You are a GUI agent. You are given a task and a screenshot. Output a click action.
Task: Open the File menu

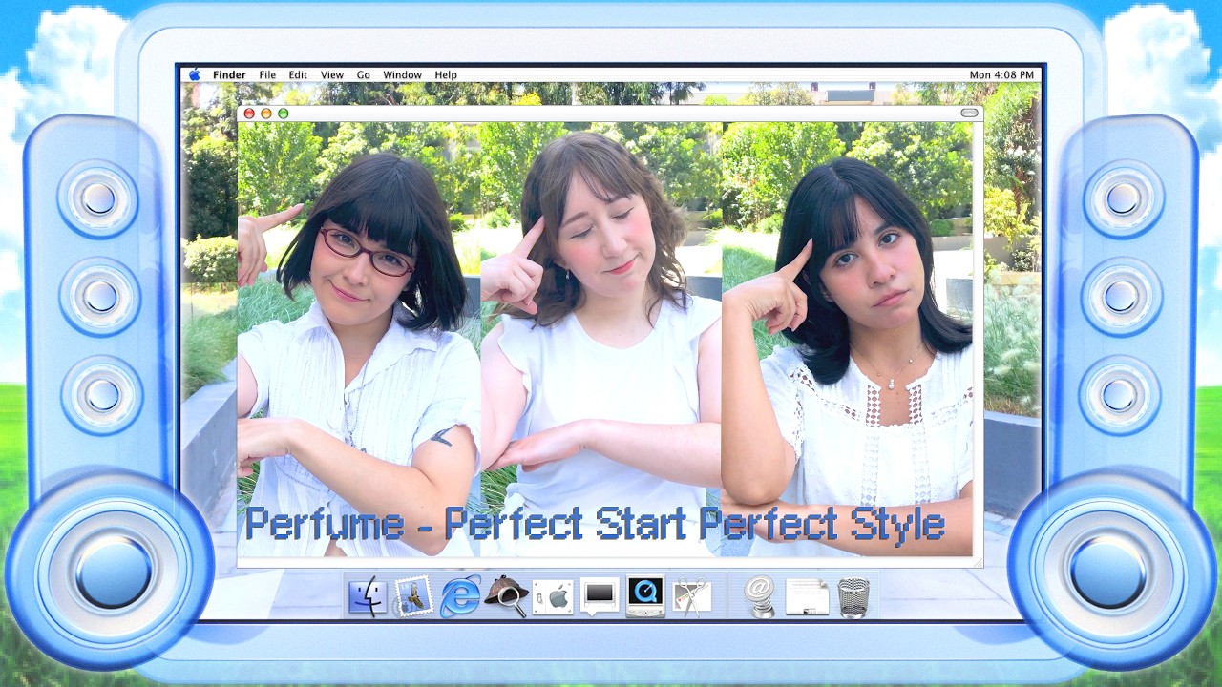pos(267,74)
